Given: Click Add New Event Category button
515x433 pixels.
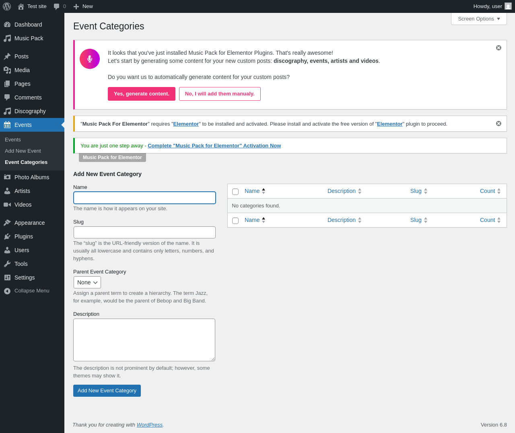Looking at the screenshot, I should tap(107, 391).
